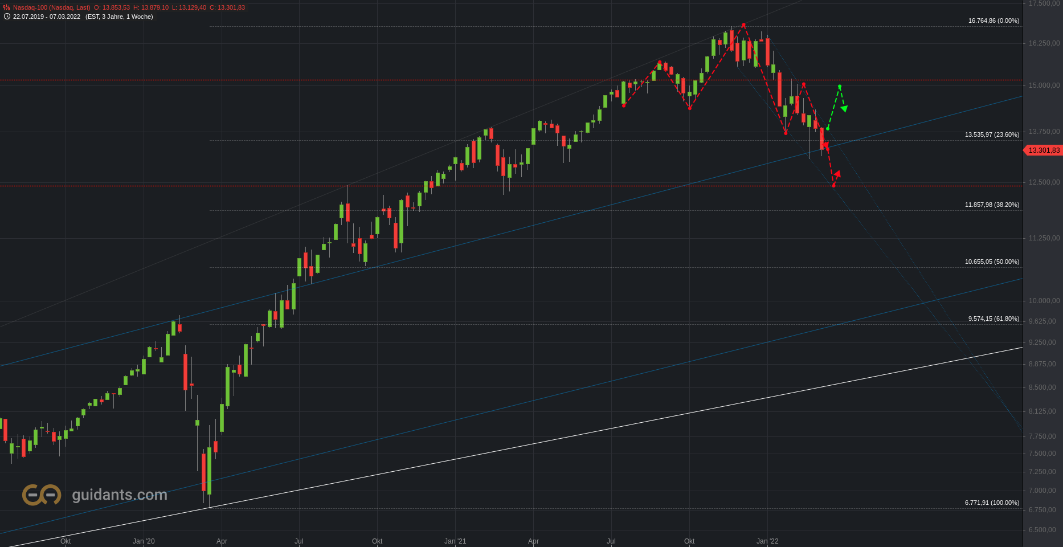Click the 7.750,00 price axis label

click(x=1042, y=436)
